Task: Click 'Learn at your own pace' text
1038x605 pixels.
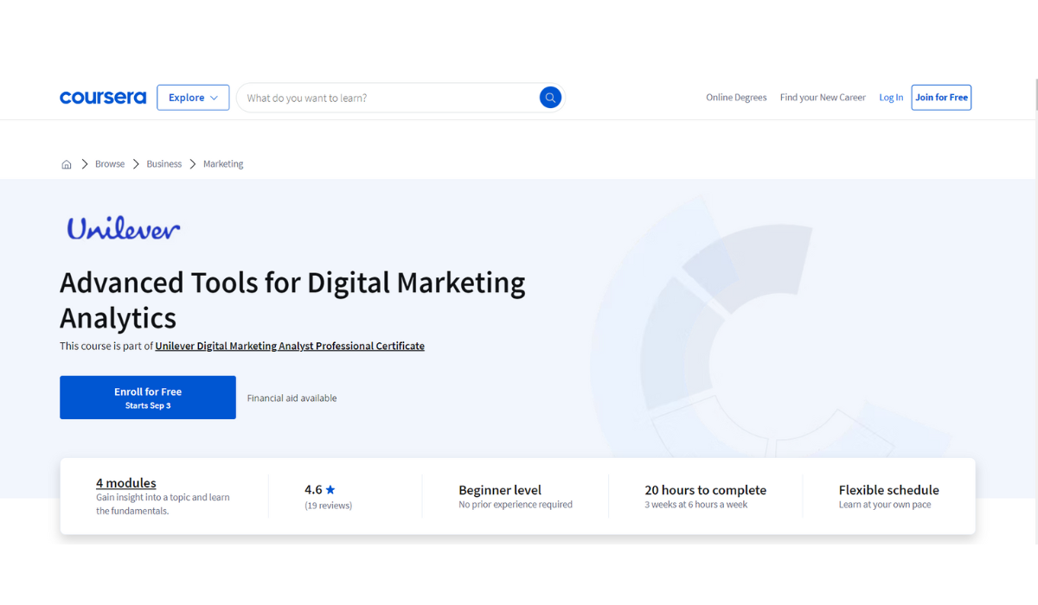Action: 885,505
